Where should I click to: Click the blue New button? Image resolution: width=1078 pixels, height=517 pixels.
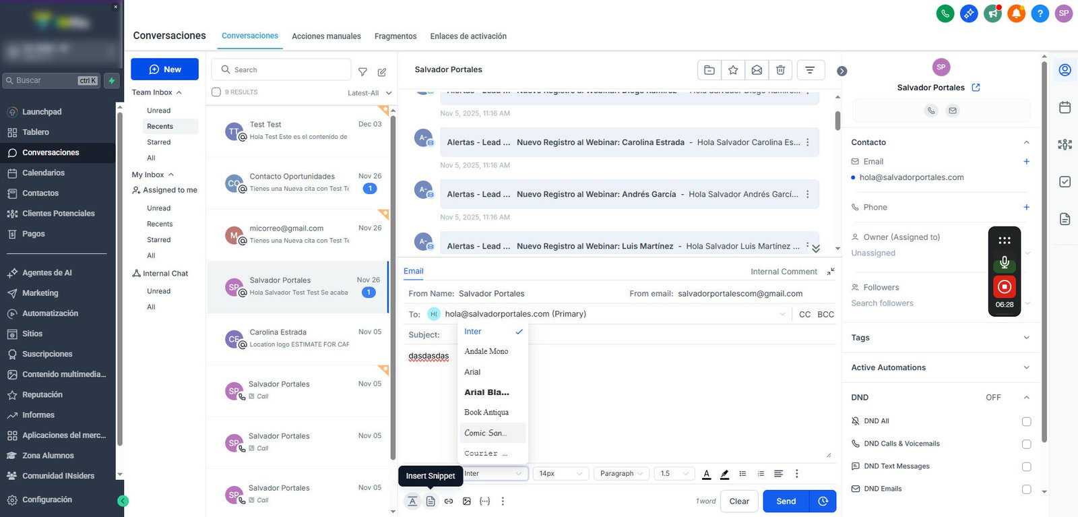click(164, 69)
